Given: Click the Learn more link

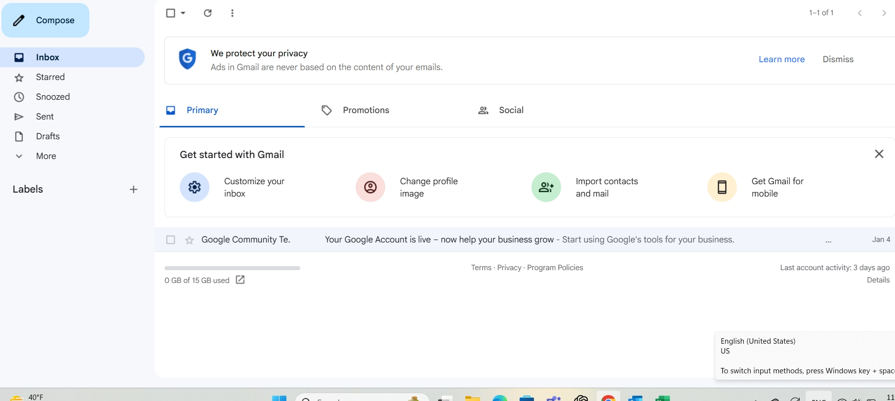Looking at the screenshot, I should pyautogui.click(x=781, y=59).
